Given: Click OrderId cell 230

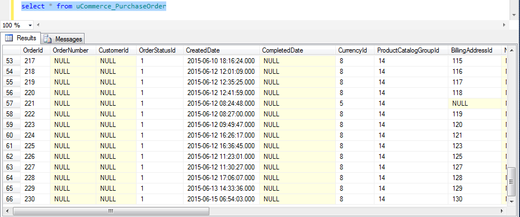Looking at the screenshot, I should click(x=35, y=199).
